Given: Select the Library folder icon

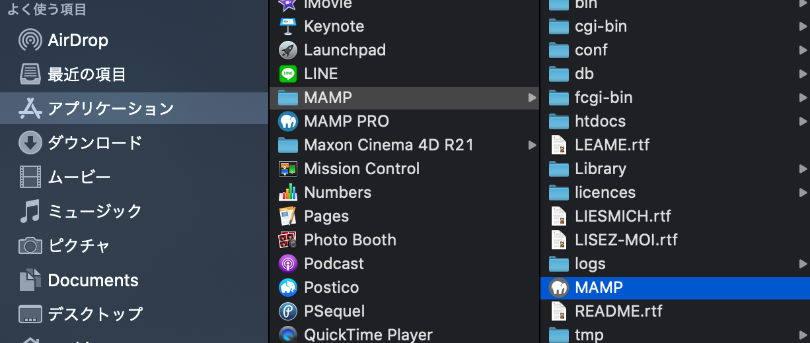Looking at the screenshot, I should coord(559,169).
